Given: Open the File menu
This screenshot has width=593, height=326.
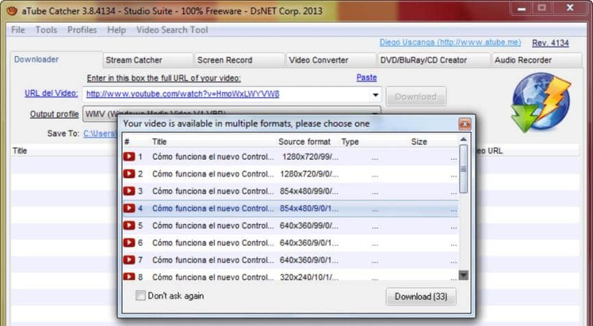Looking at the screenshot, I should click(18, 30).
